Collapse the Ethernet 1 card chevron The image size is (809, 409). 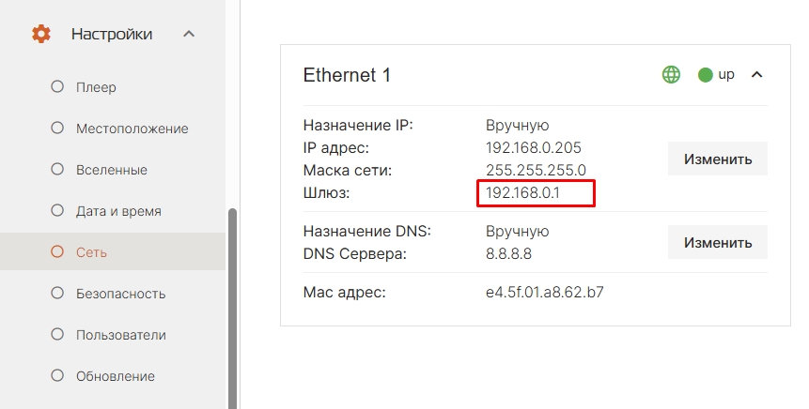click(756, 75)
